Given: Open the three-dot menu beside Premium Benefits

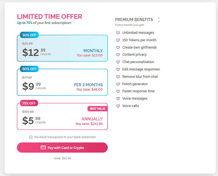Looking at the screenshot, I should coord(159,20).
